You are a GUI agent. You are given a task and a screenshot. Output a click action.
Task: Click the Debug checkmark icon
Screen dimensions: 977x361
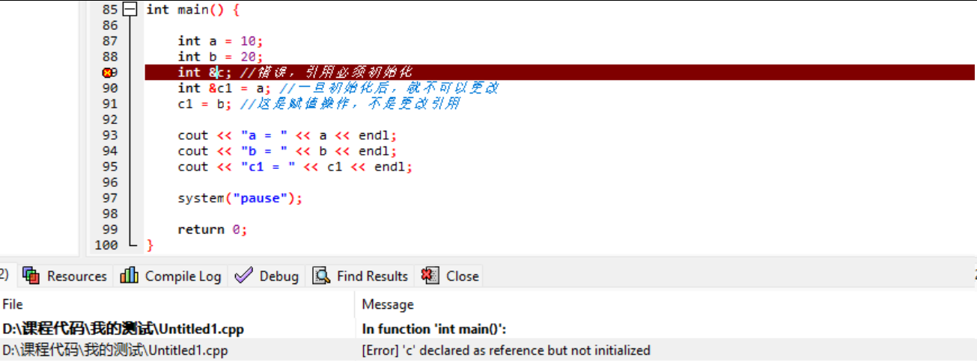[x=243, y=276]
